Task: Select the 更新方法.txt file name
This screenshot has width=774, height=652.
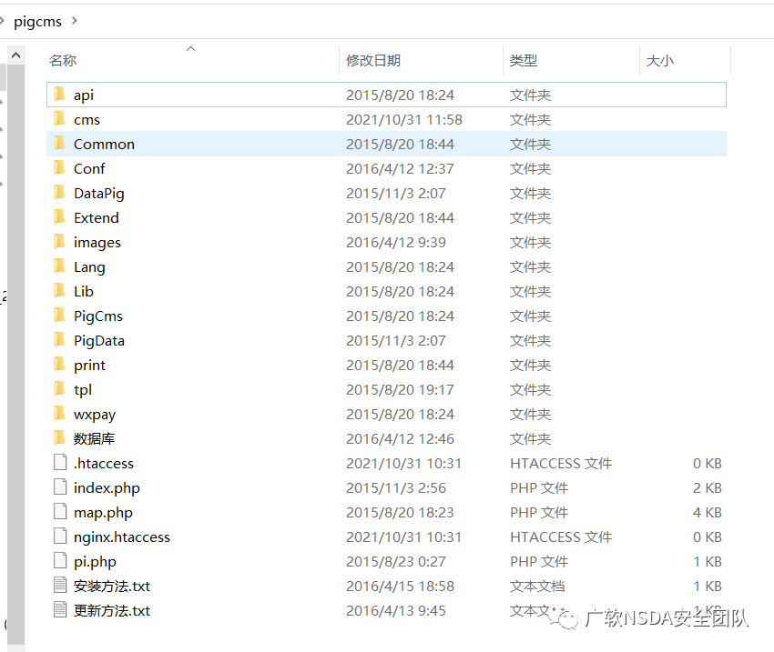Action: [112, 611]
